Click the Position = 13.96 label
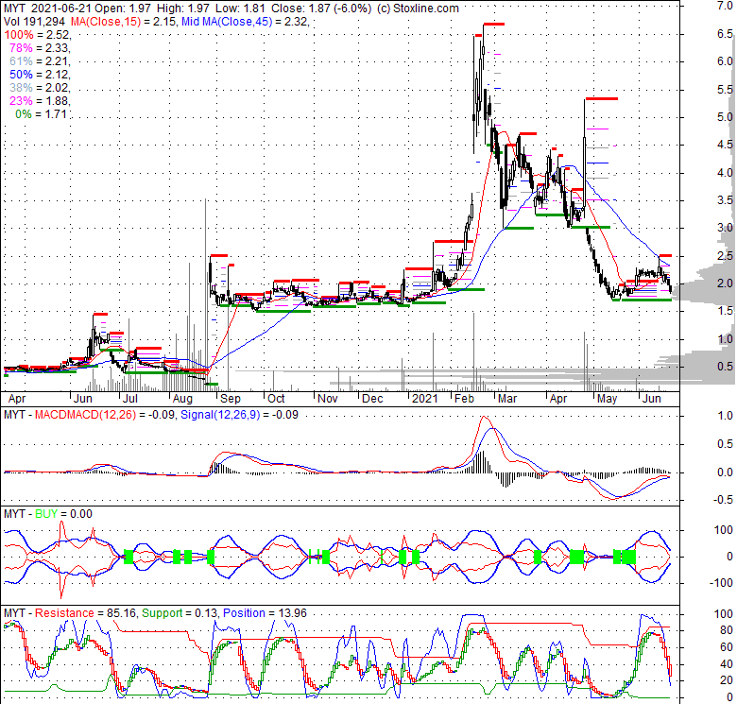737x704 pixels. (x=266, y=613)
